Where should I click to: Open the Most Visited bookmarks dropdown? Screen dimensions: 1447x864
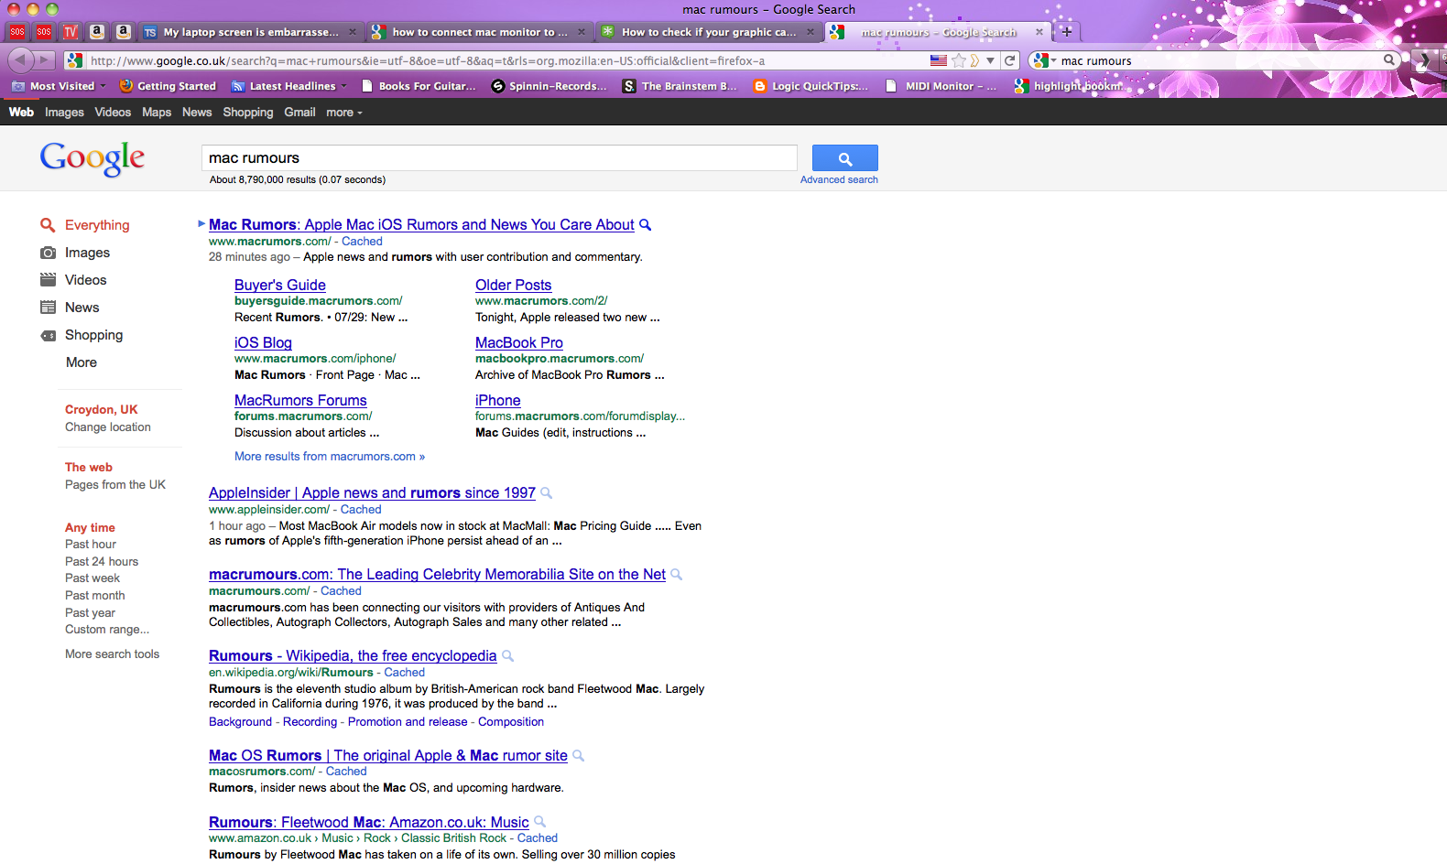[59, 86]
